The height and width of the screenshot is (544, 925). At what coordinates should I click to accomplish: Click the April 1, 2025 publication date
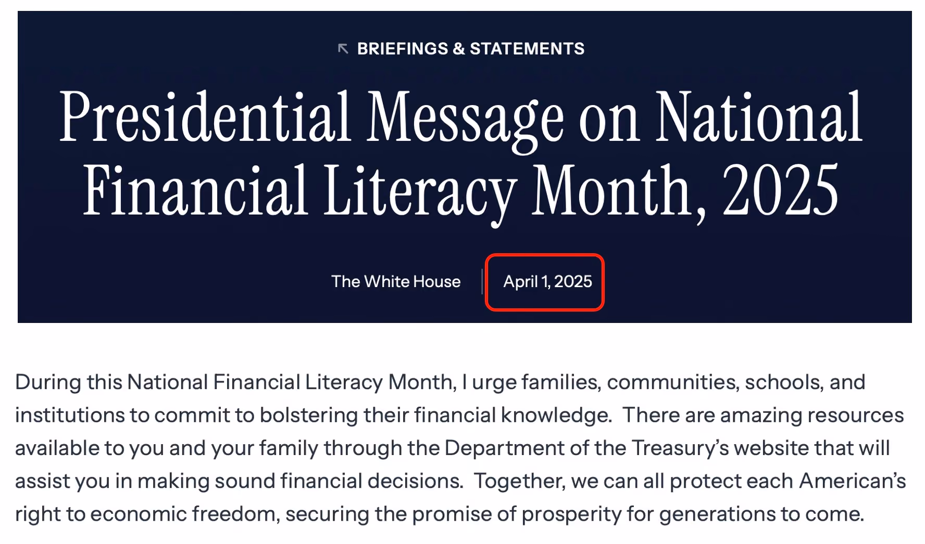(547, 281)
